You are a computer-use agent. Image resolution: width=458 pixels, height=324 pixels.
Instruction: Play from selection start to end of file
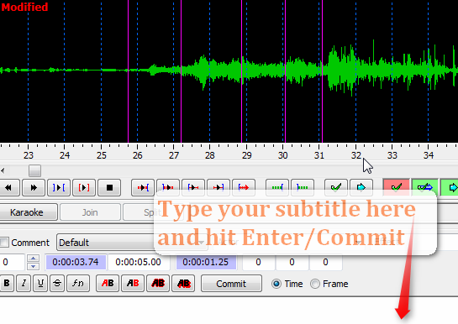pos(244,187)
